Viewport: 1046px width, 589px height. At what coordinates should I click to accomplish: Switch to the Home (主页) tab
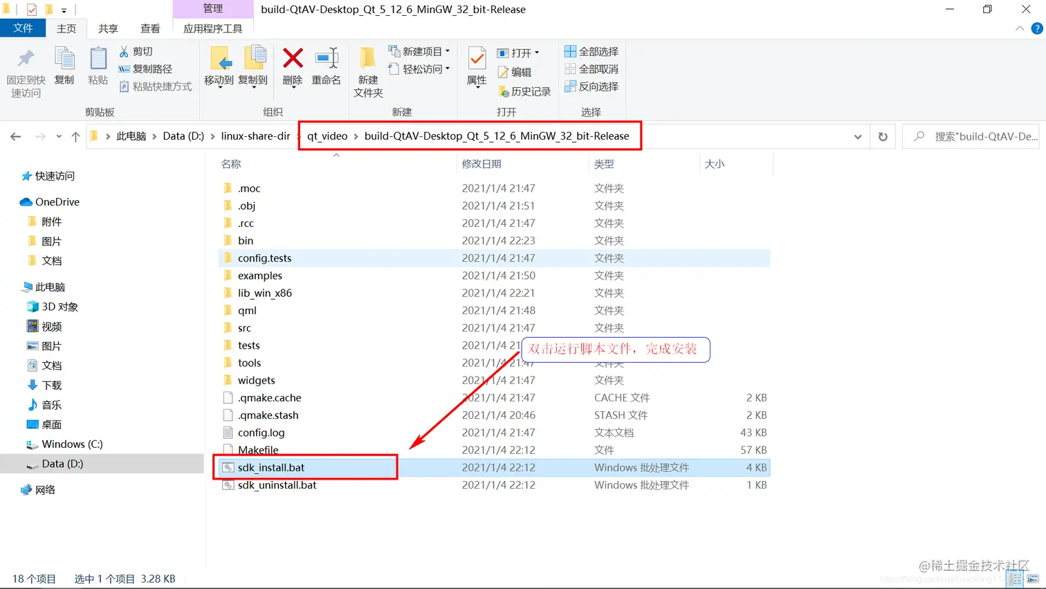(x=66, y=28)
